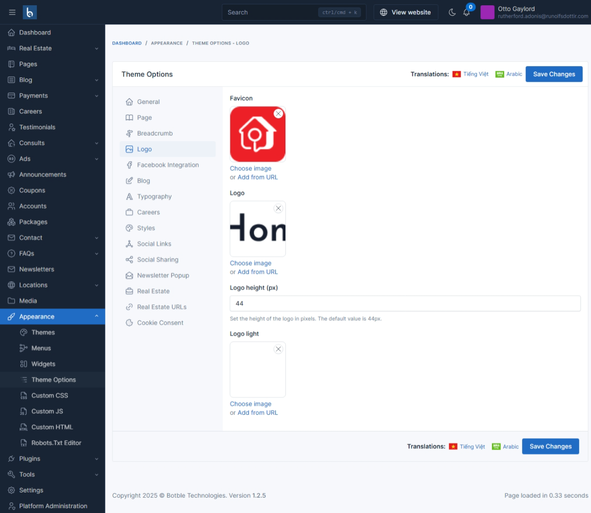Select Breadcrumb theme options tab
The width and height of the screenshot is (591, 513).
[x=168, y=134]
